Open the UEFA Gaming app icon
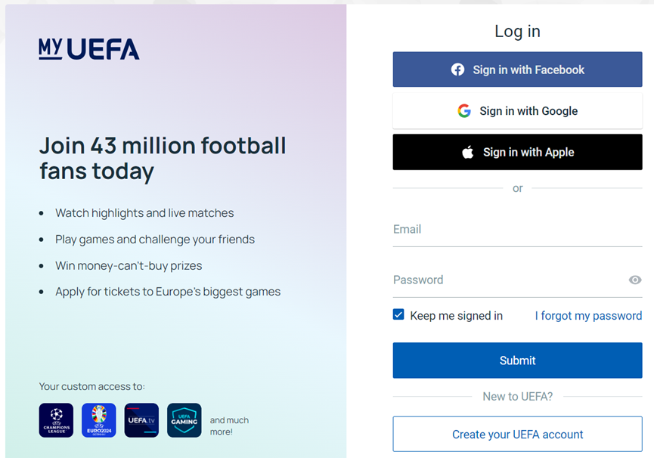 (x=184, y=420)
